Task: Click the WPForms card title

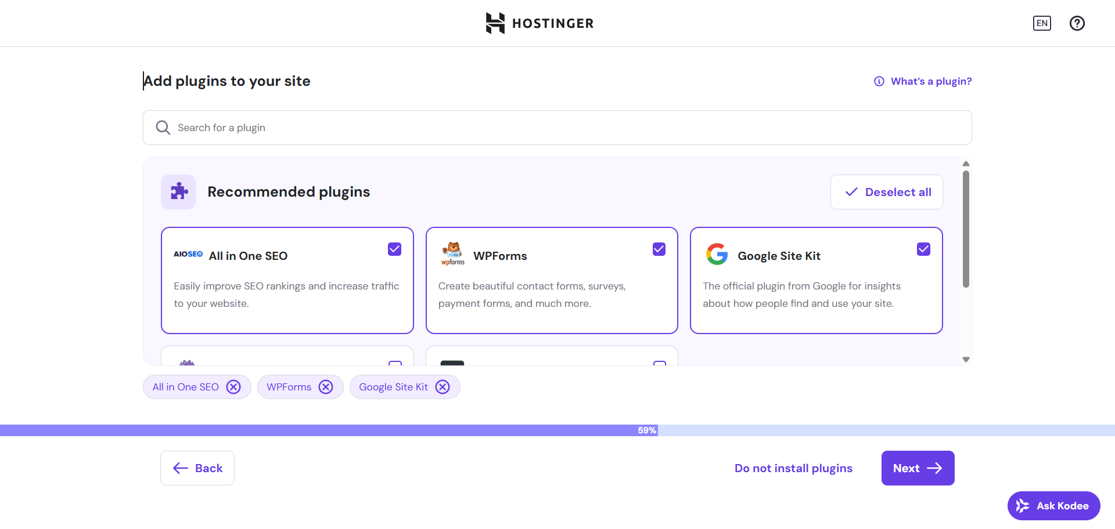Action: coord(501,256)
